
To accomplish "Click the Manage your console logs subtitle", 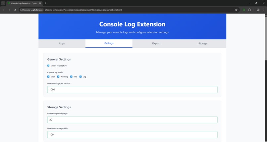I will pos(132,32).
